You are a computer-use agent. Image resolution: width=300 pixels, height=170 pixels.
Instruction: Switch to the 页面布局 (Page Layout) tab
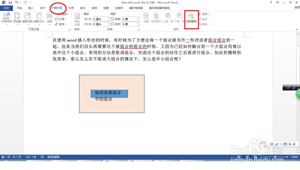(x=57, y=8)
